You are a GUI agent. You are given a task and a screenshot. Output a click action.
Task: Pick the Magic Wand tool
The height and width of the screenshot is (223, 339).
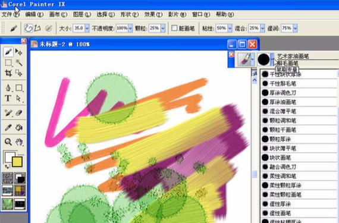pos(19,62)
